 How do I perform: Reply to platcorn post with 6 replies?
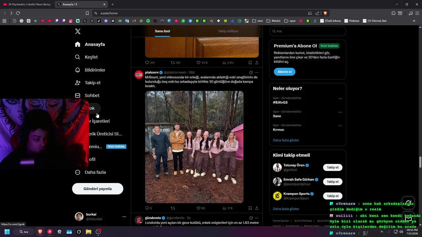click(149, 208)
